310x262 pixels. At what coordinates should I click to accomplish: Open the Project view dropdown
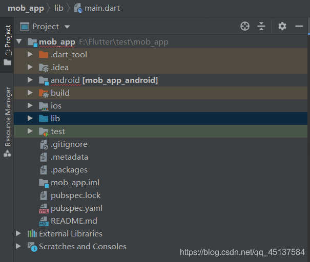[67, 27]
